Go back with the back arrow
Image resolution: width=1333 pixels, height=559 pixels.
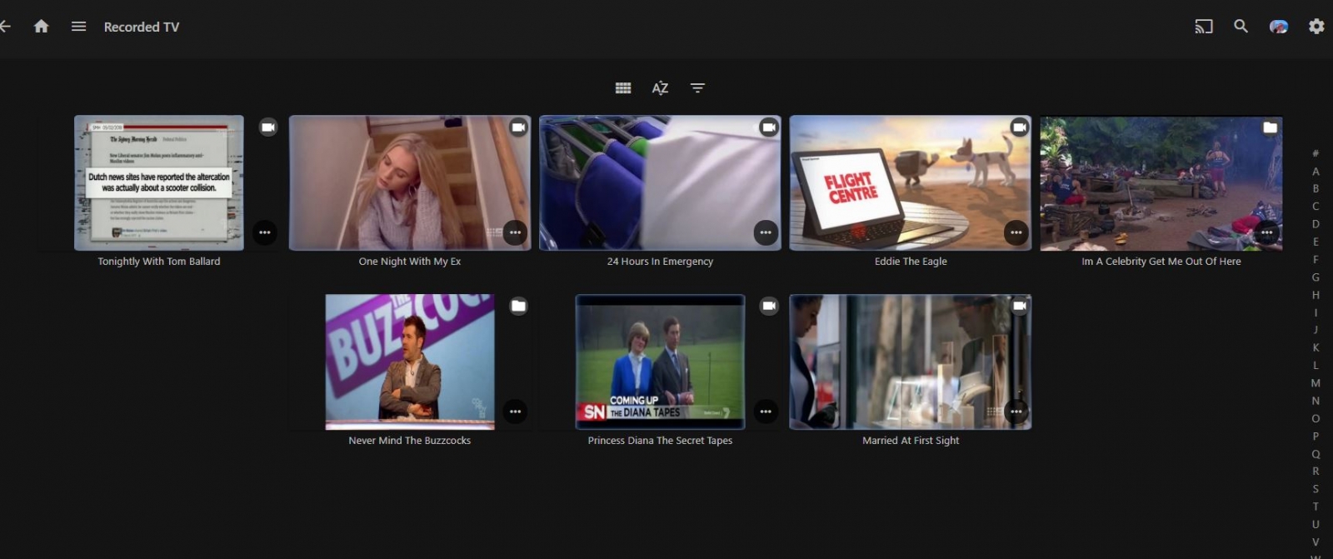pos(4,27)
